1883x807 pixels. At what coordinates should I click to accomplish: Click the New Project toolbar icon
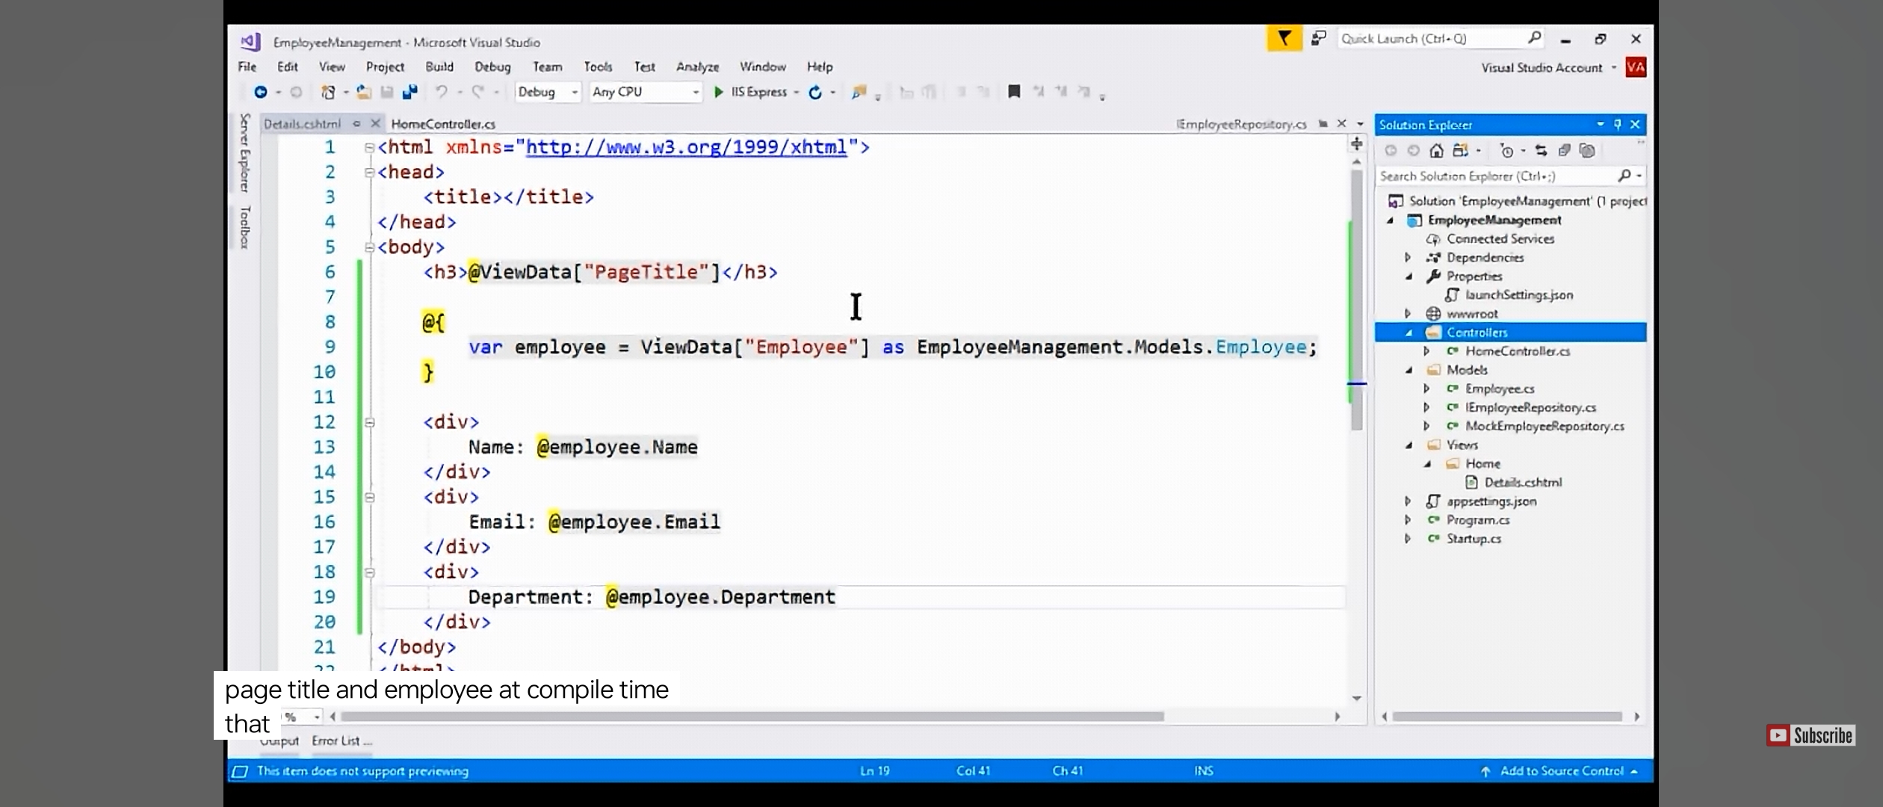[328, 92]
